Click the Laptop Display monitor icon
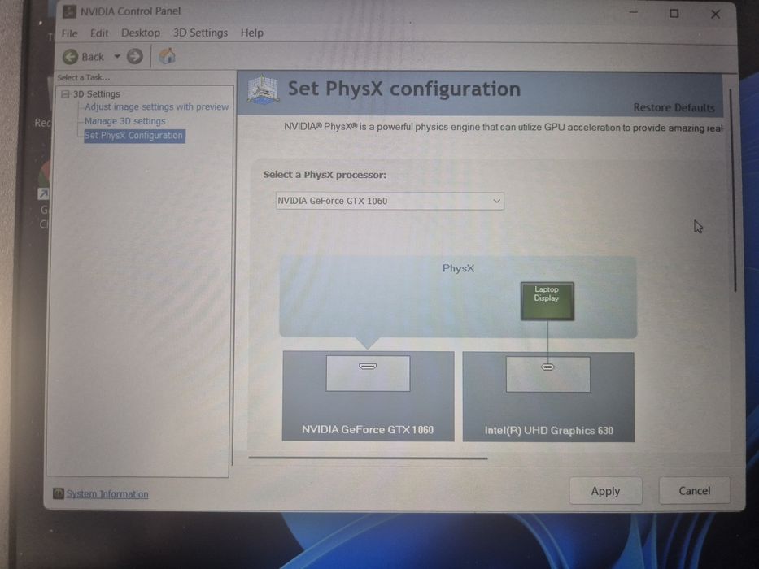The height and width of the screenshot is (569, 759). coord(547,301)
